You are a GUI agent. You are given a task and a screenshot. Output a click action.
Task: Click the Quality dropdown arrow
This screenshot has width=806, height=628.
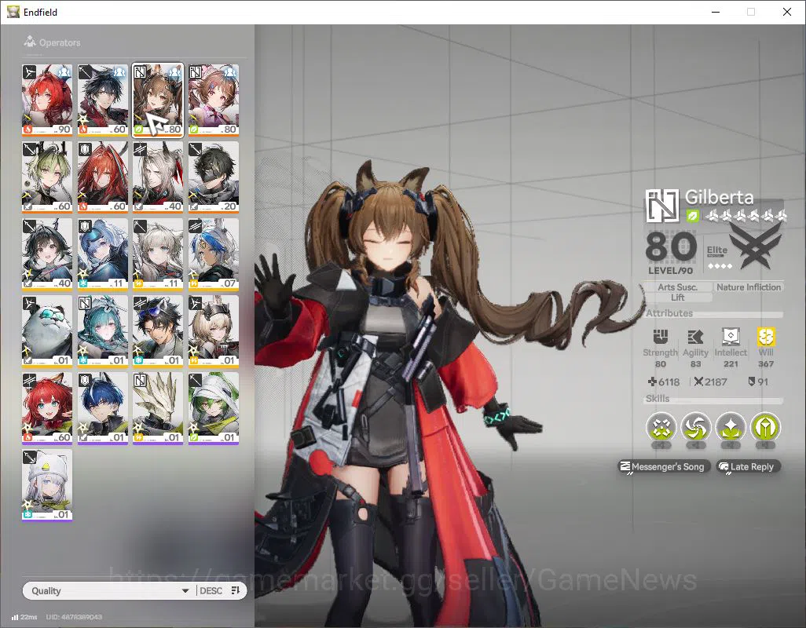pos(185,591)
